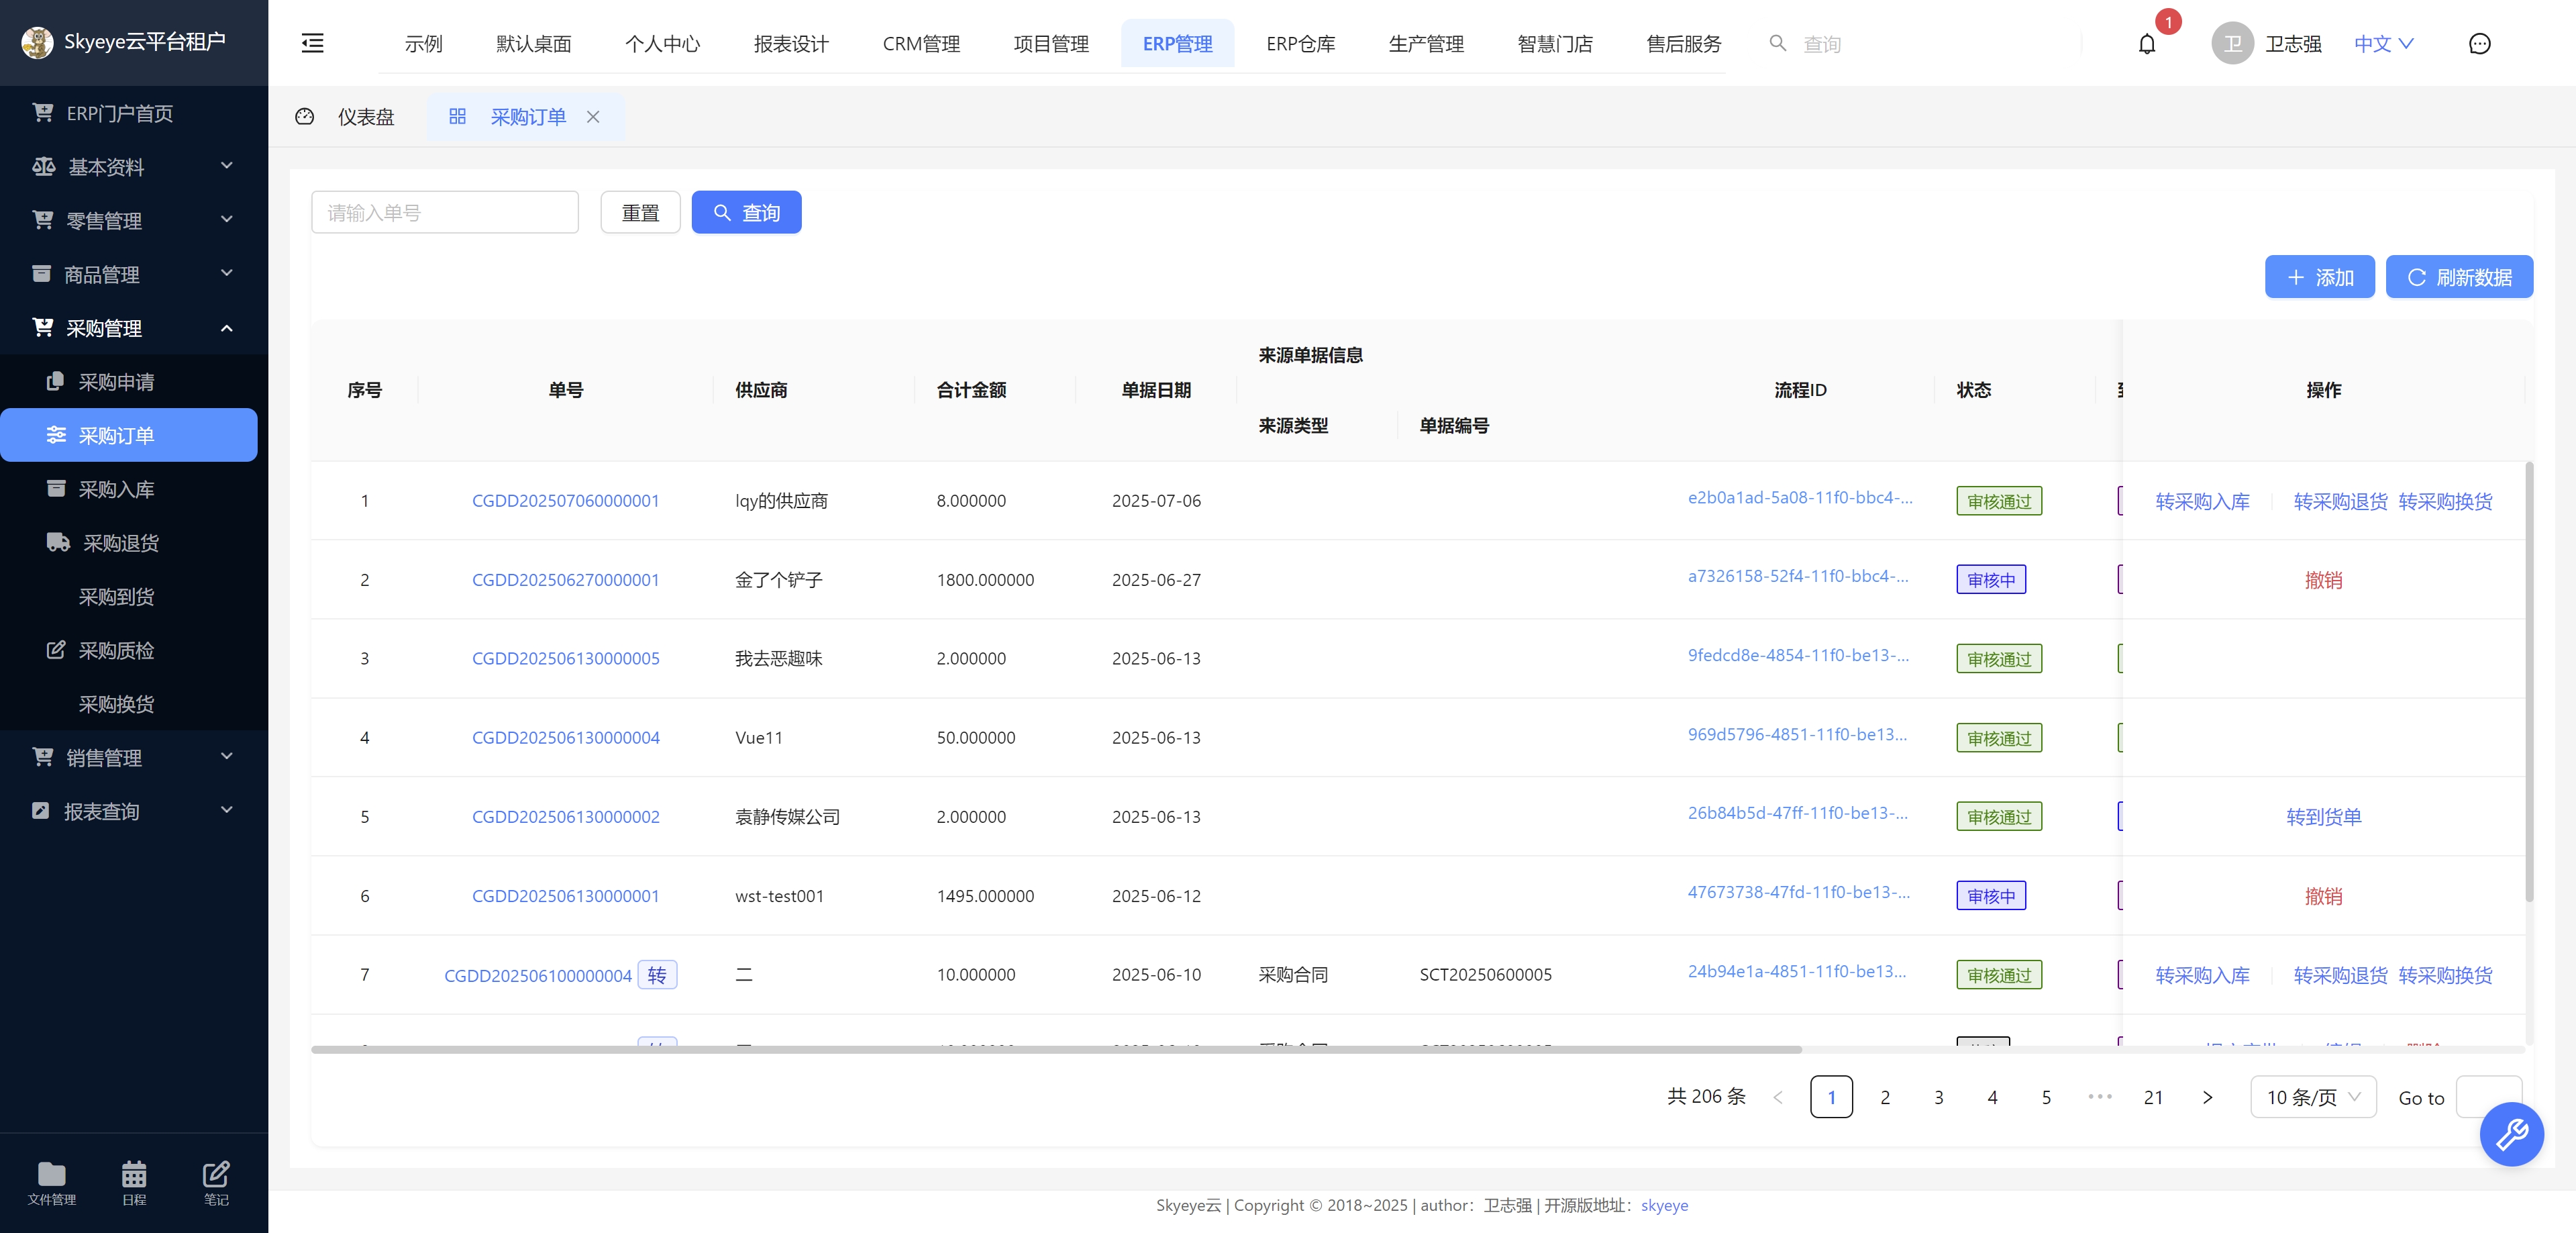Screen dimensions: 2576x1233
Task: Collapse the 采购管理 menu
Action: [134, 328]
